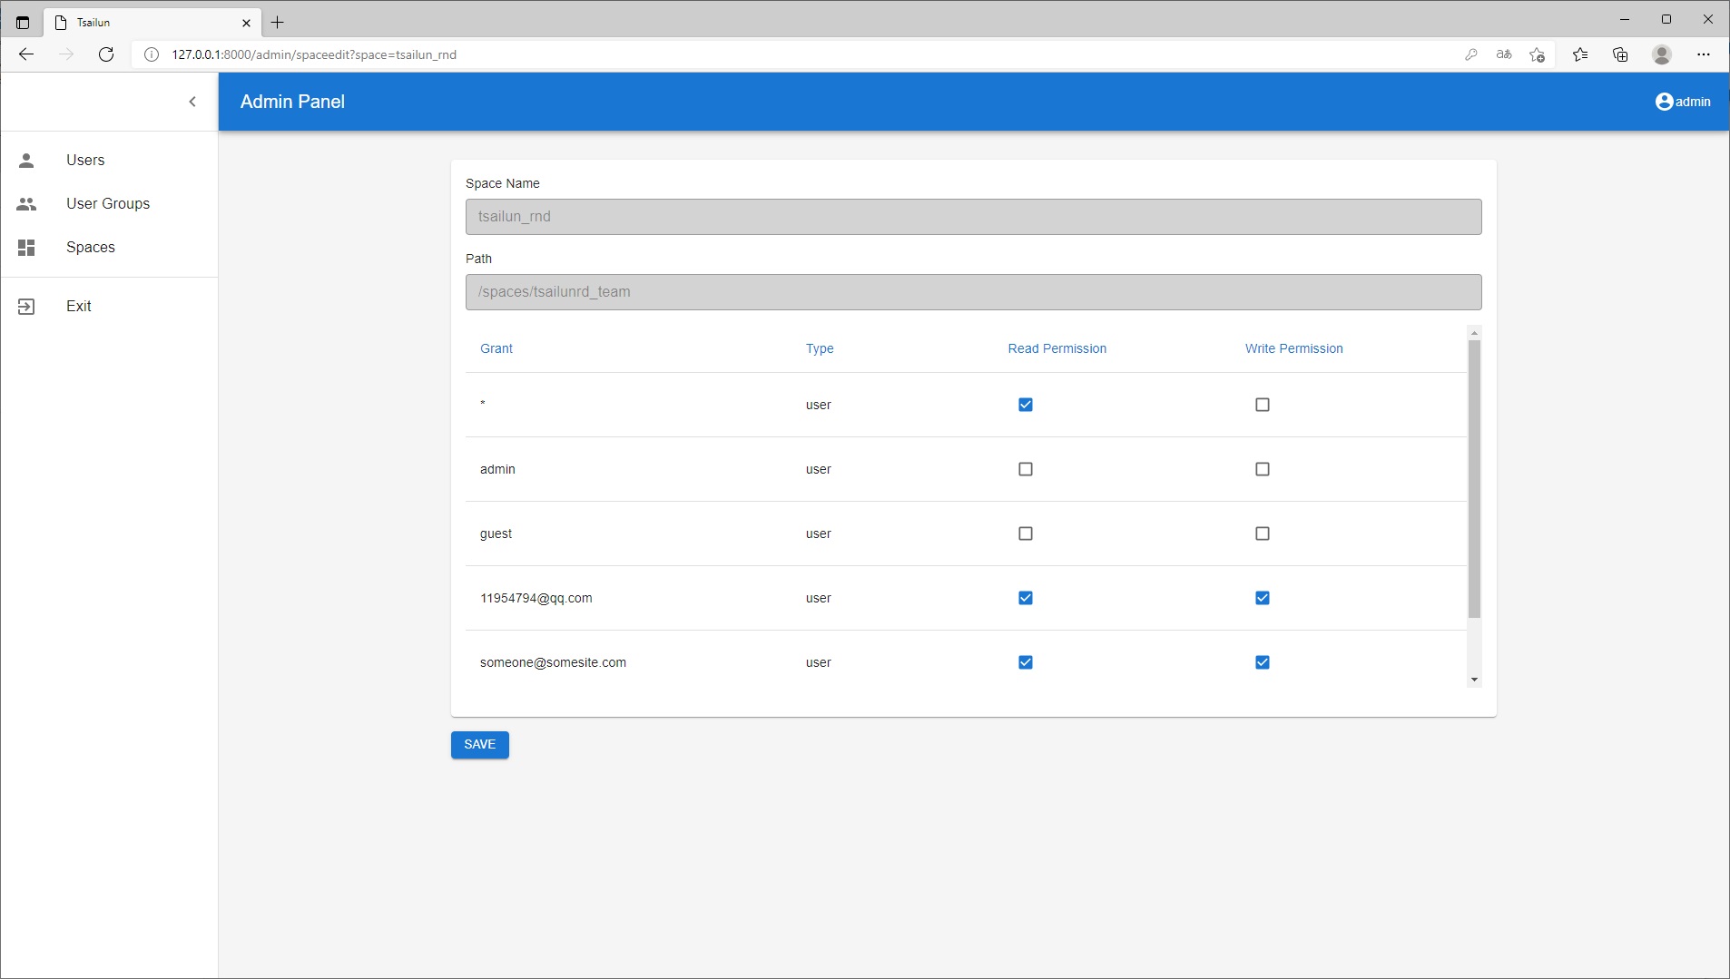
Task: View site information icon in address bar
Action: (152, 54)
